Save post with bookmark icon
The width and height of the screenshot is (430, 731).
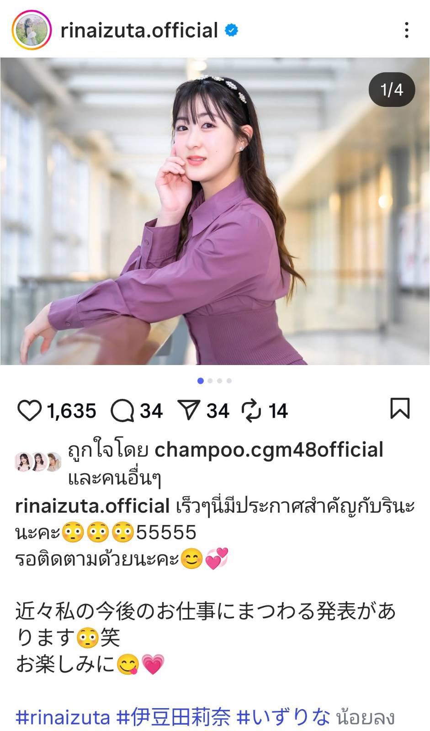tap(400, 408)
